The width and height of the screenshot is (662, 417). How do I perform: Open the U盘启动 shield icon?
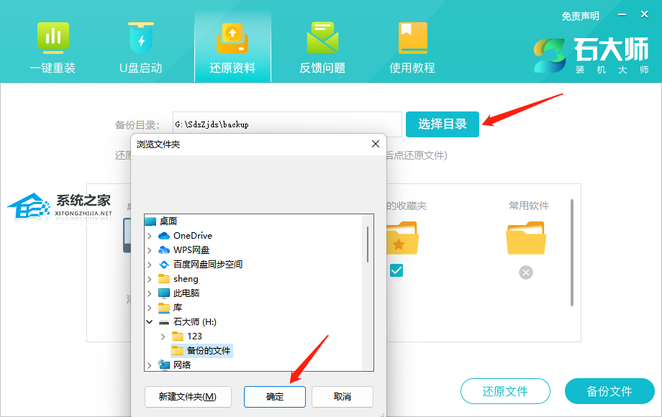141,38
